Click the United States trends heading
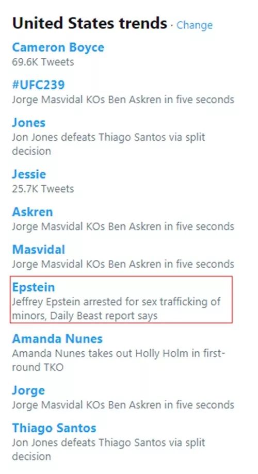The width and height of the screenshot is (258, 474). click(x=90, y=24)
